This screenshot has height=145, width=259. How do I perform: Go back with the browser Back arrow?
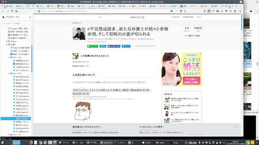tap(3, 11)
